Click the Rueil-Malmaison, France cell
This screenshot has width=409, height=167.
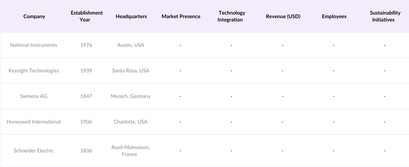[131, 151]
